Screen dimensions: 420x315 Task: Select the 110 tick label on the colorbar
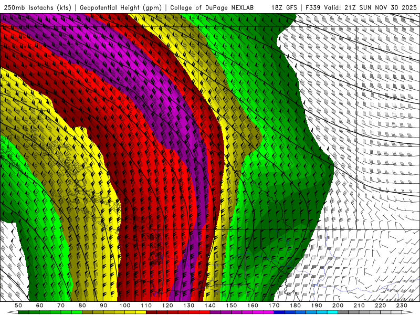click(x=146, y=306)
